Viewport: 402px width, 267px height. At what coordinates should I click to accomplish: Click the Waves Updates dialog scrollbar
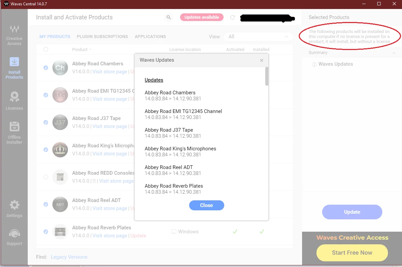[x=267, y=76]
